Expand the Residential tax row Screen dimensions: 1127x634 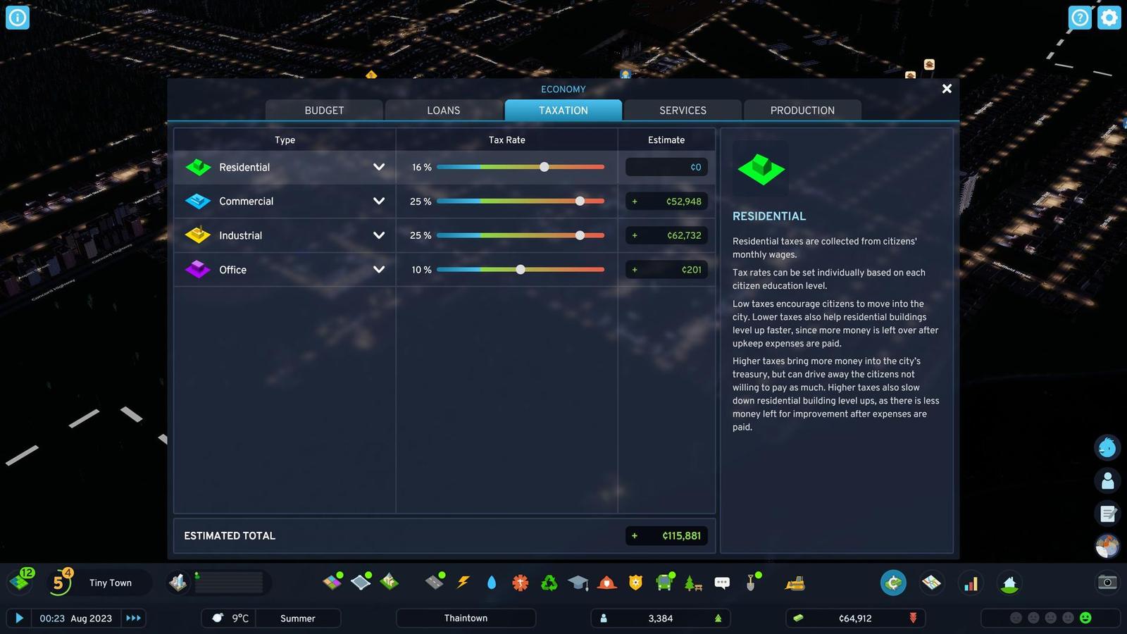[379, 167]
